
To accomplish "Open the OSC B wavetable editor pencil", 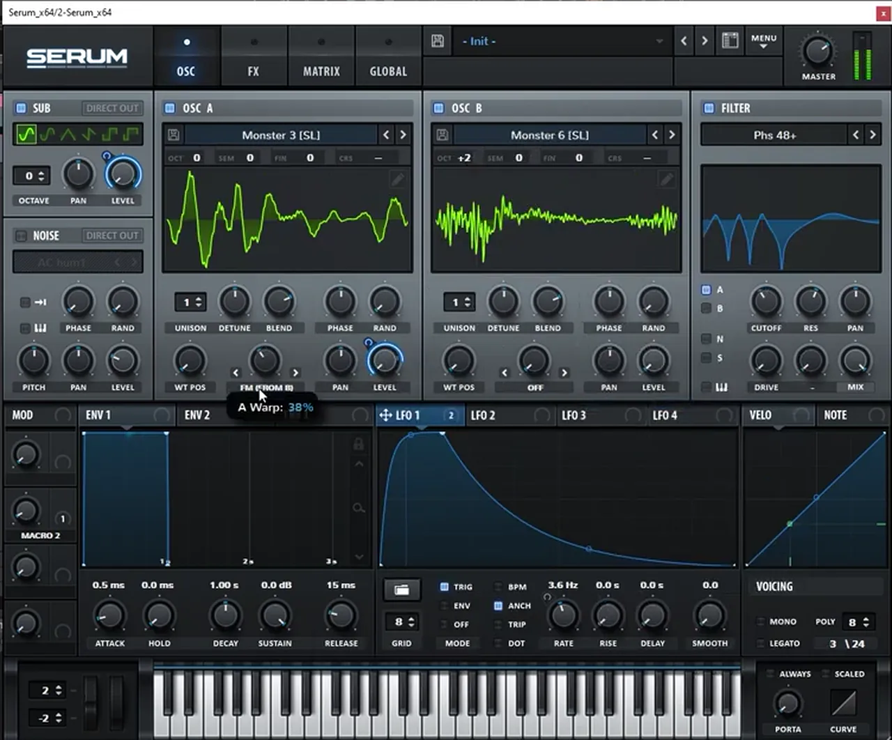I will point(666,180).
